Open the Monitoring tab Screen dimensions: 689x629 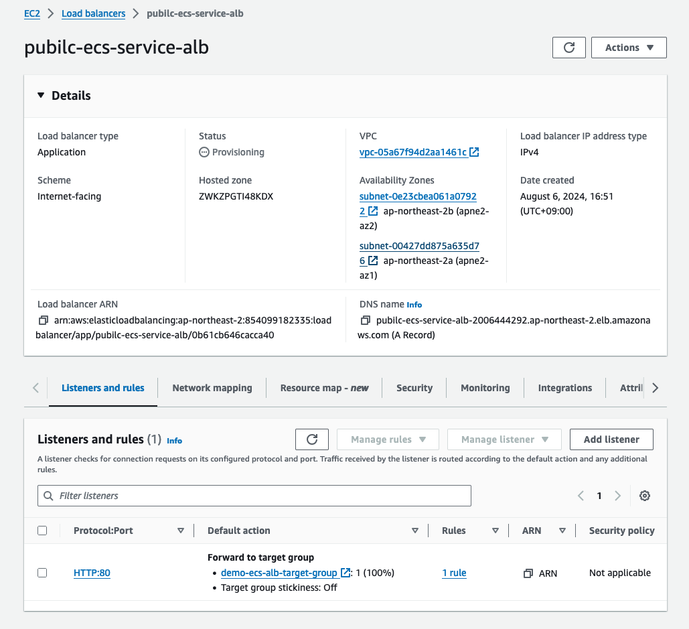485,388
